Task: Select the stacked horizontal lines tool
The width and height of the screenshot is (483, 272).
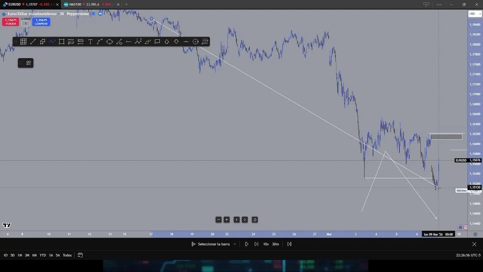Action: click(x=205, y=42)
